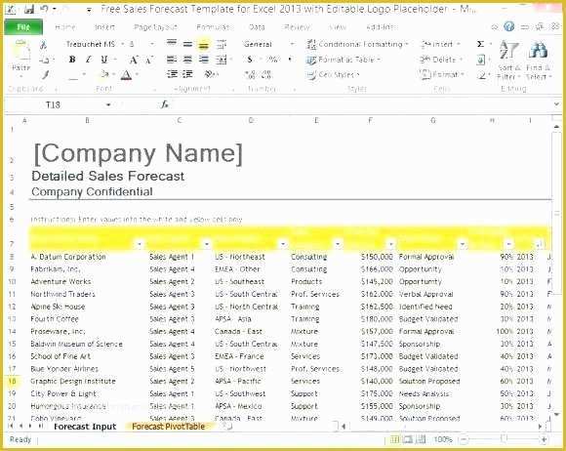Image resolution: width=566 pixels, height=451 pixels.
Task: Switch to the Forecast PivotTable sheet
Action: tap(168, 427)
